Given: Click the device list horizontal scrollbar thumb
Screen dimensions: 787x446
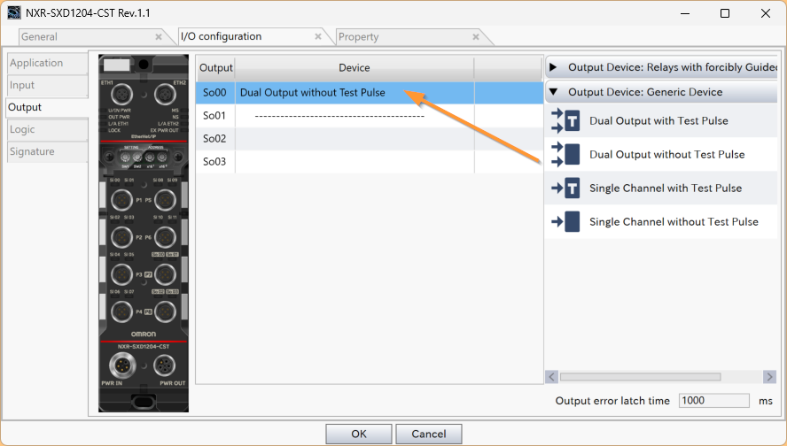Looking at the screenshot, I should click(x=641, y=376).
